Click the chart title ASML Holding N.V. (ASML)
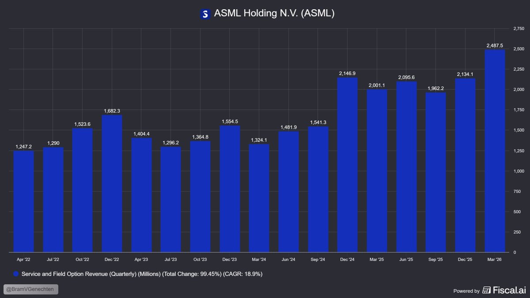Screen dimensions: 530x298 click(x=275, y=13)
